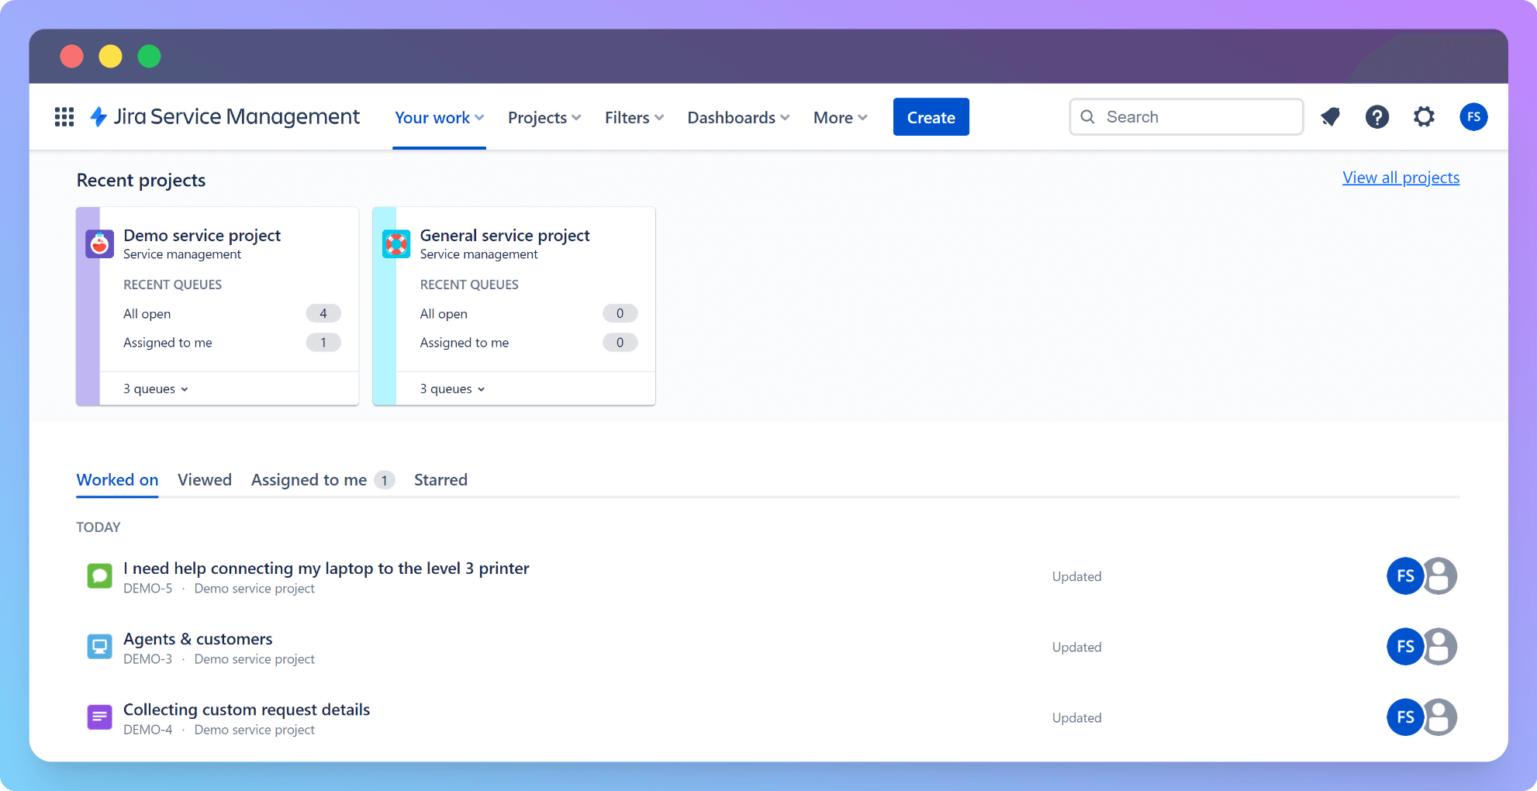Click the search magnifier icon
The height and width of the screenshot is (791, 1537).
pos(1088,117)
